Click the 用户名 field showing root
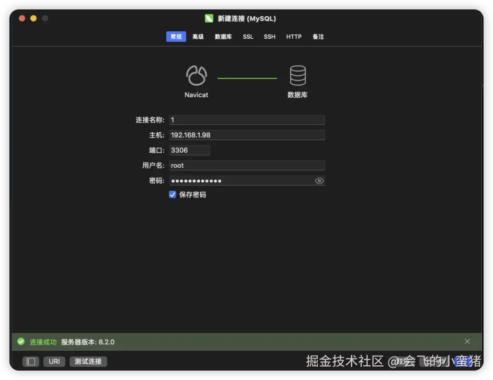 [x=247, y=165]
